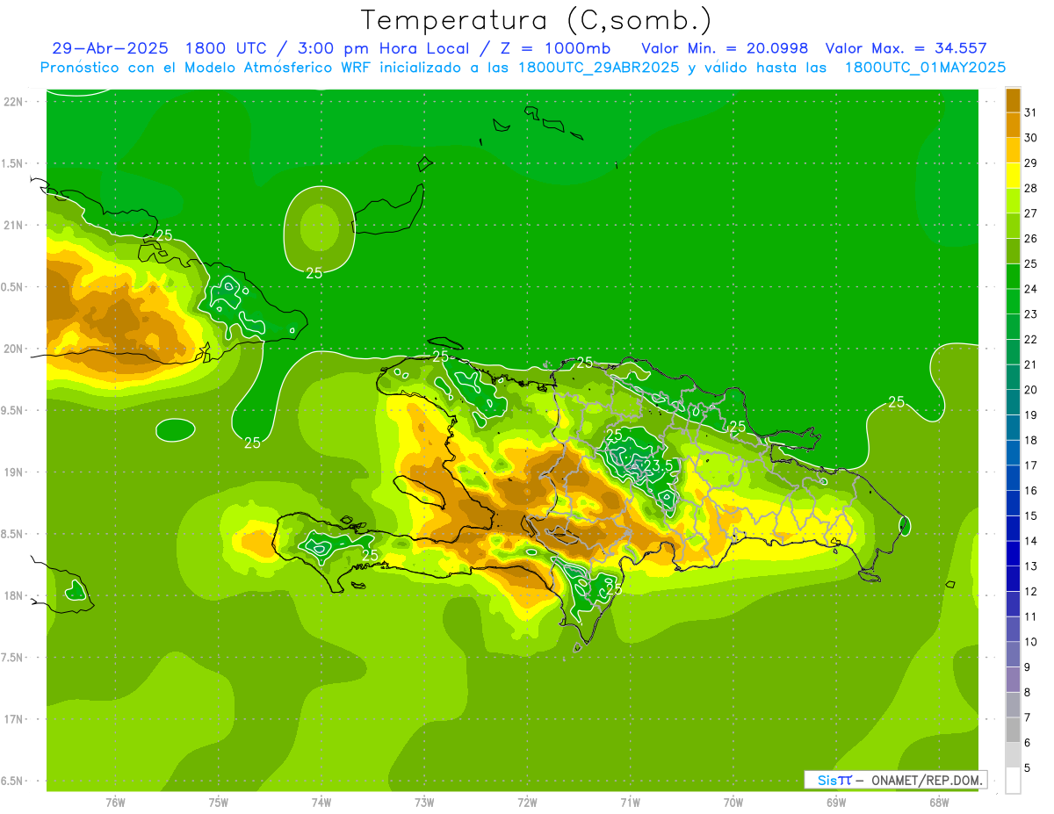Click the 70W longitude axis label
The image size is (1054, 814).
[x=733, y=803]
